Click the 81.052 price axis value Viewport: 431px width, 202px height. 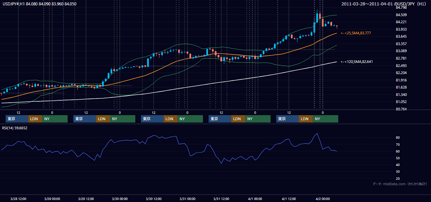coord(401,102)
